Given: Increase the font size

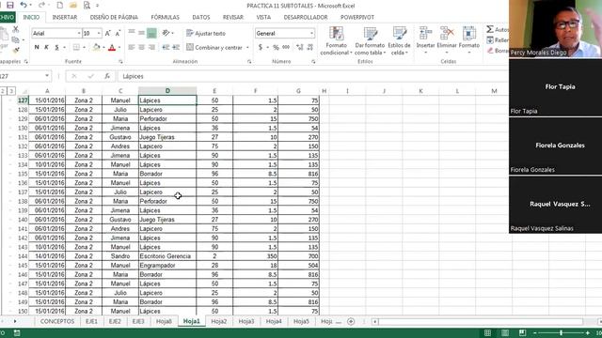Looking at the screenshot, I should (x=108, y=34).
